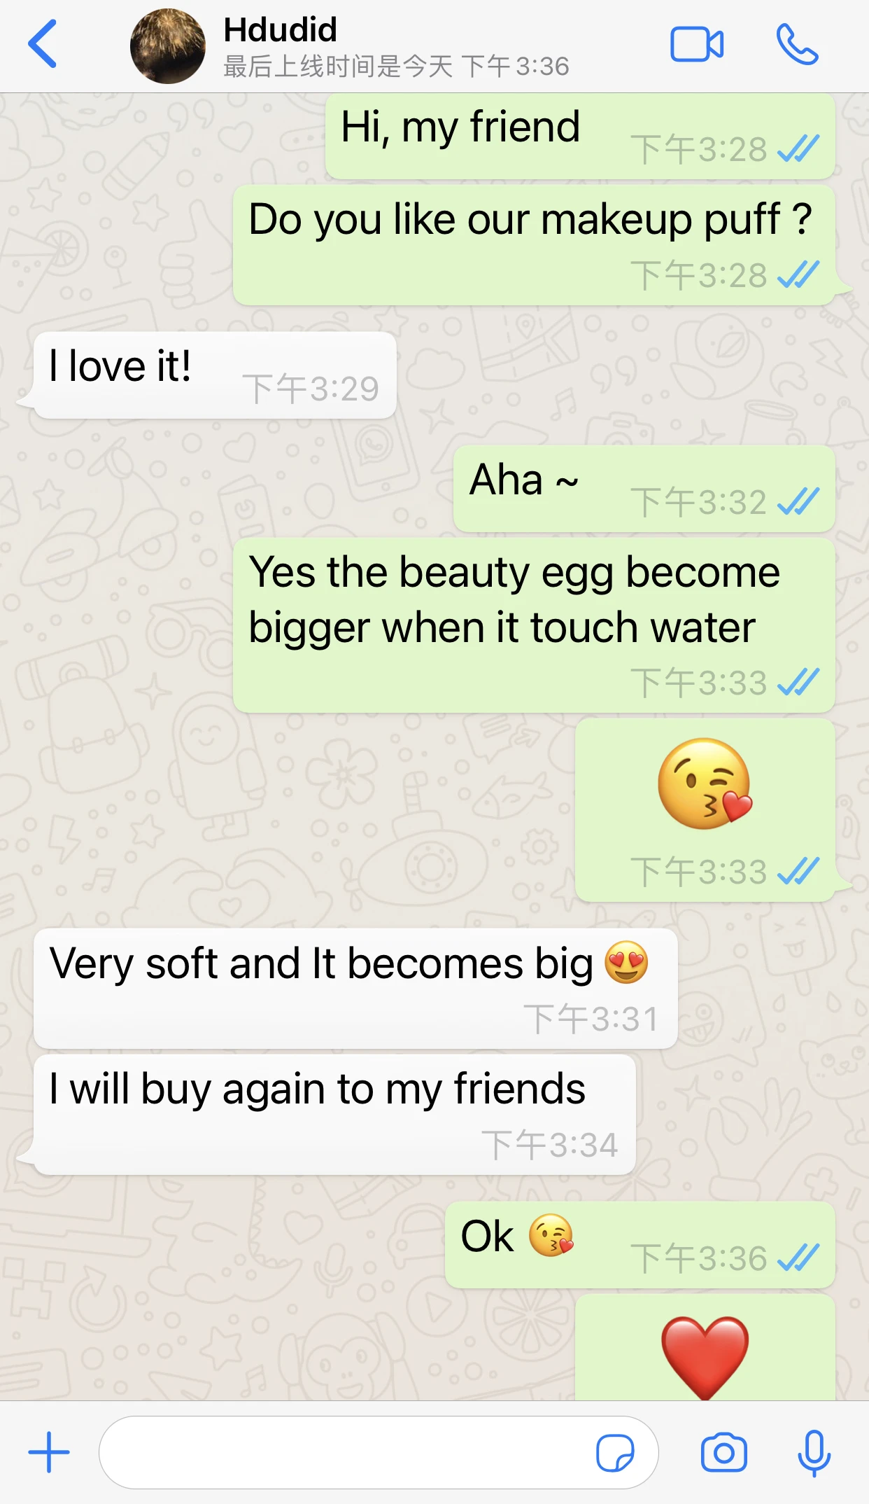This screenshot has width=869, height=1504.
Task: Focus the message input field
Action: tap(379, 1453)
